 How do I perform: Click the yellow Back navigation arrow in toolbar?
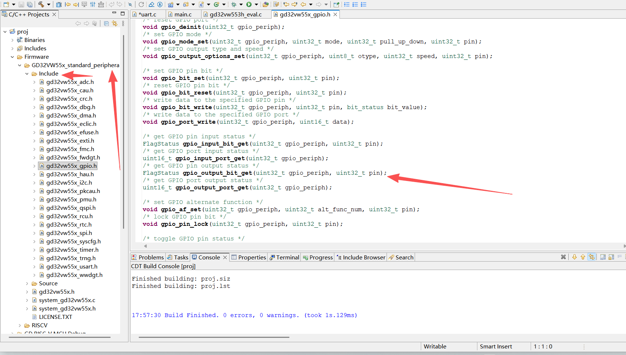pos(303,4)
